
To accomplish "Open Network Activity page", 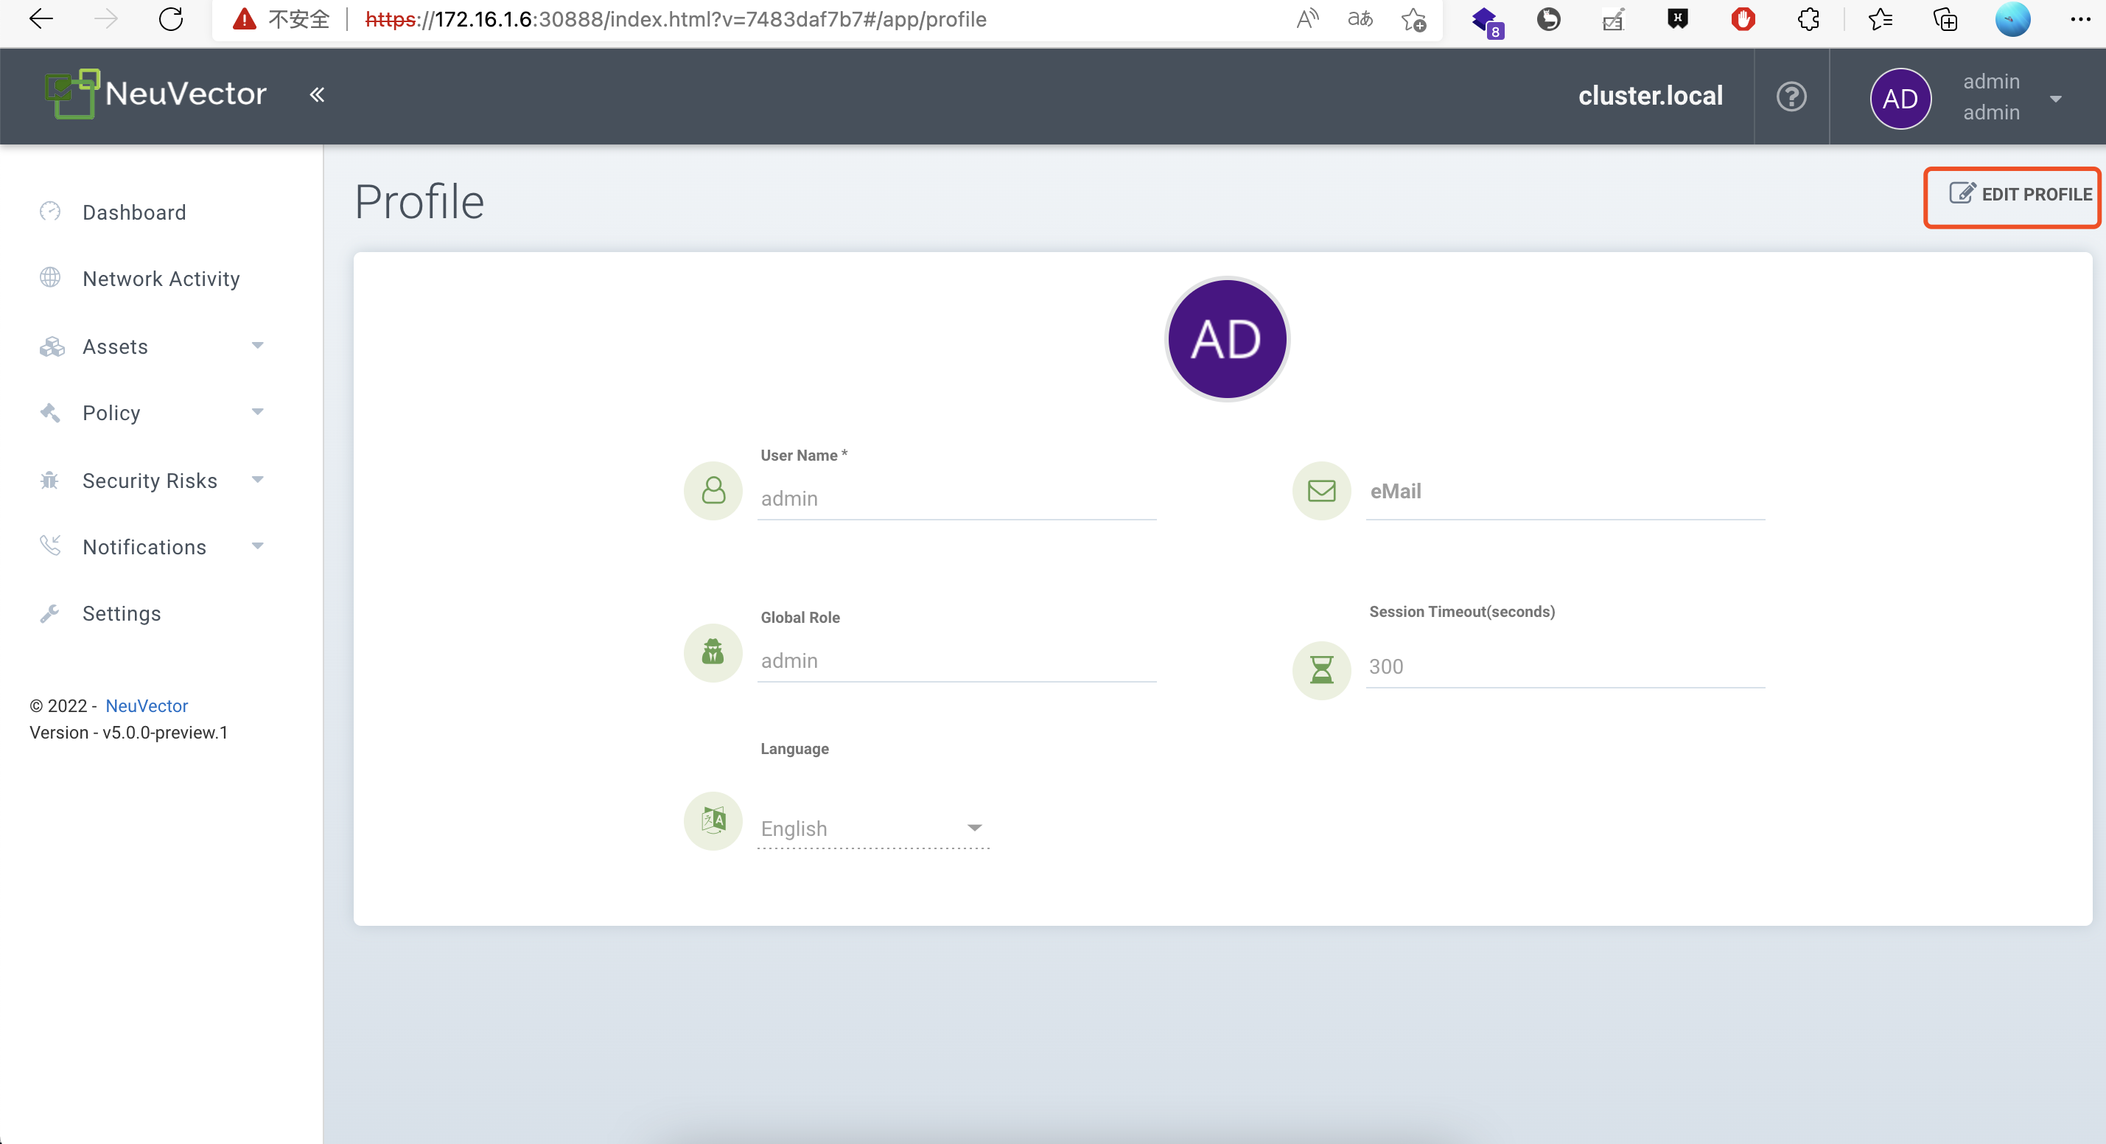I will (x=161, y=279).
